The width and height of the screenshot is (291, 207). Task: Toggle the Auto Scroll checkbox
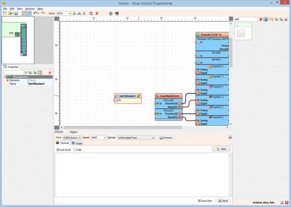click(58, 150)
